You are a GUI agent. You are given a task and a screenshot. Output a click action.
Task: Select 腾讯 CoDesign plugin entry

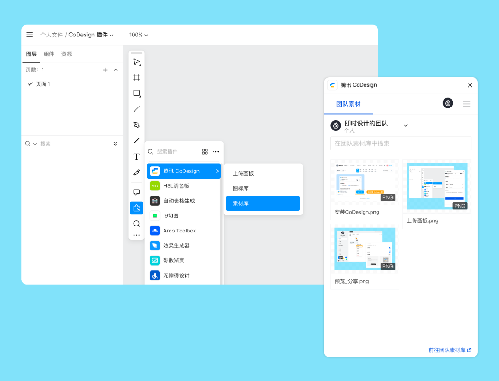click(183, 171)
